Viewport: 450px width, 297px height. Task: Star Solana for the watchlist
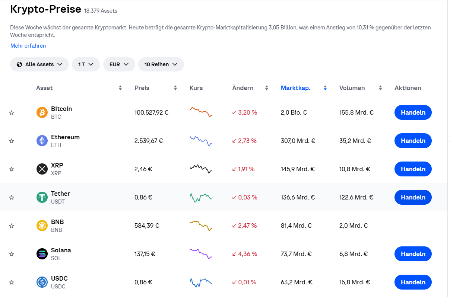click(x=12, y=254)
